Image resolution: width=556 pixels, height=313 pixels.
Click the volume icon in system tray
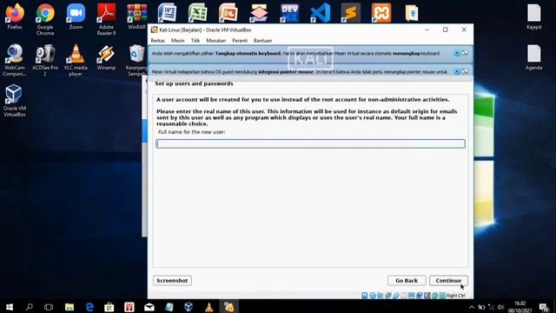[500, 307]
